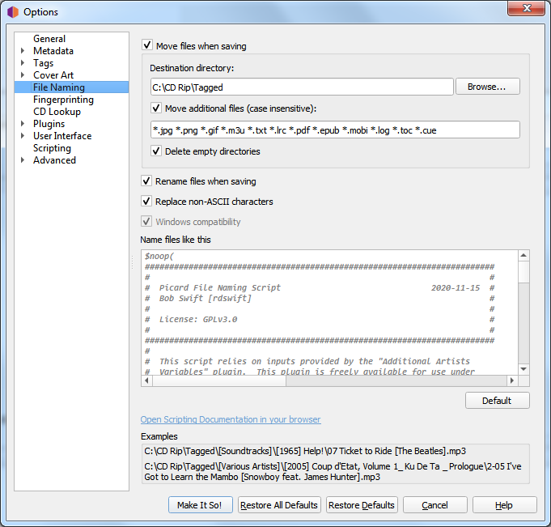
Task: Expand the Plugins section arrow
Action: [23, 124]
